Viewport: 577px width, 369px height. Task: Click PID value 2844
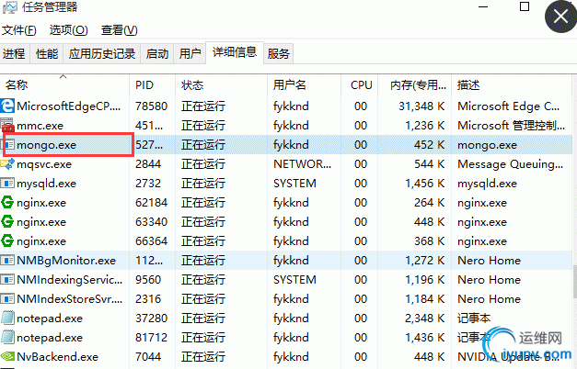coord(148,163)
